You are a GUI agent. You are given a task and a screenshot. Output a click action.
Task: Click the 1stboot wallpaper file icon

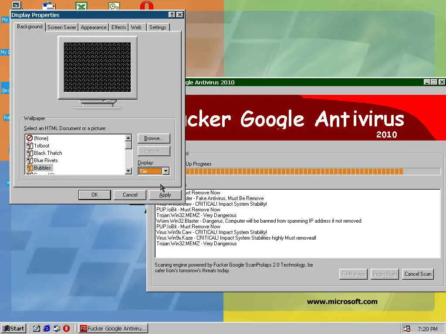coord(30,145)
